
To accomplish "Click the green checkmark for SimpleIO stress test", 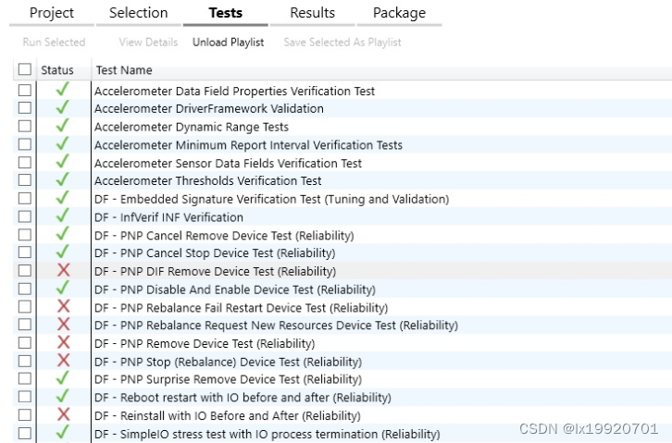I will 63,433.
